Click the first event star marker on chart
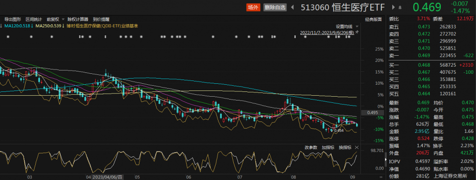 (8, 37)
